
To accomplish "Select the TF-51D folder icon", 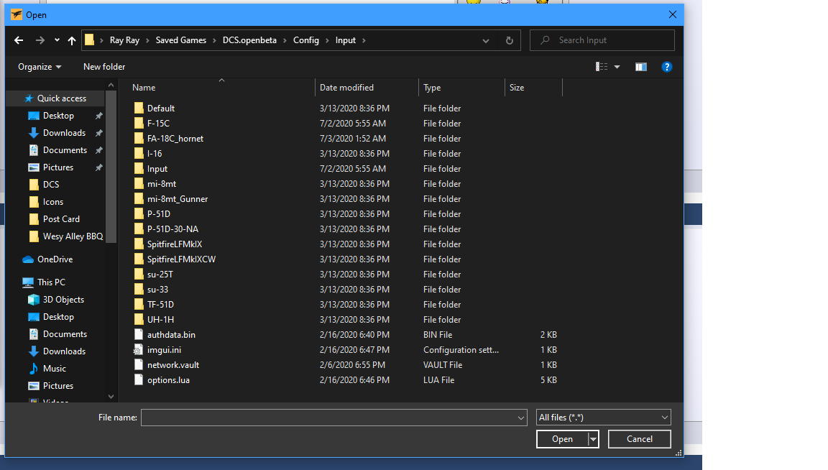I will [x=139, y=305].
